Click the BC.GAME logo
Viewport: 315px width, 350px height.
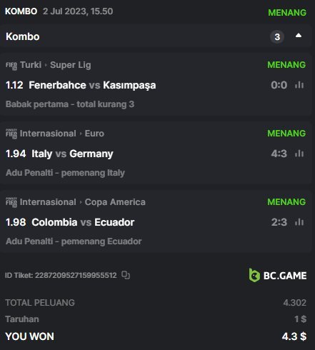pyautogui.click(x=278, y=276)
